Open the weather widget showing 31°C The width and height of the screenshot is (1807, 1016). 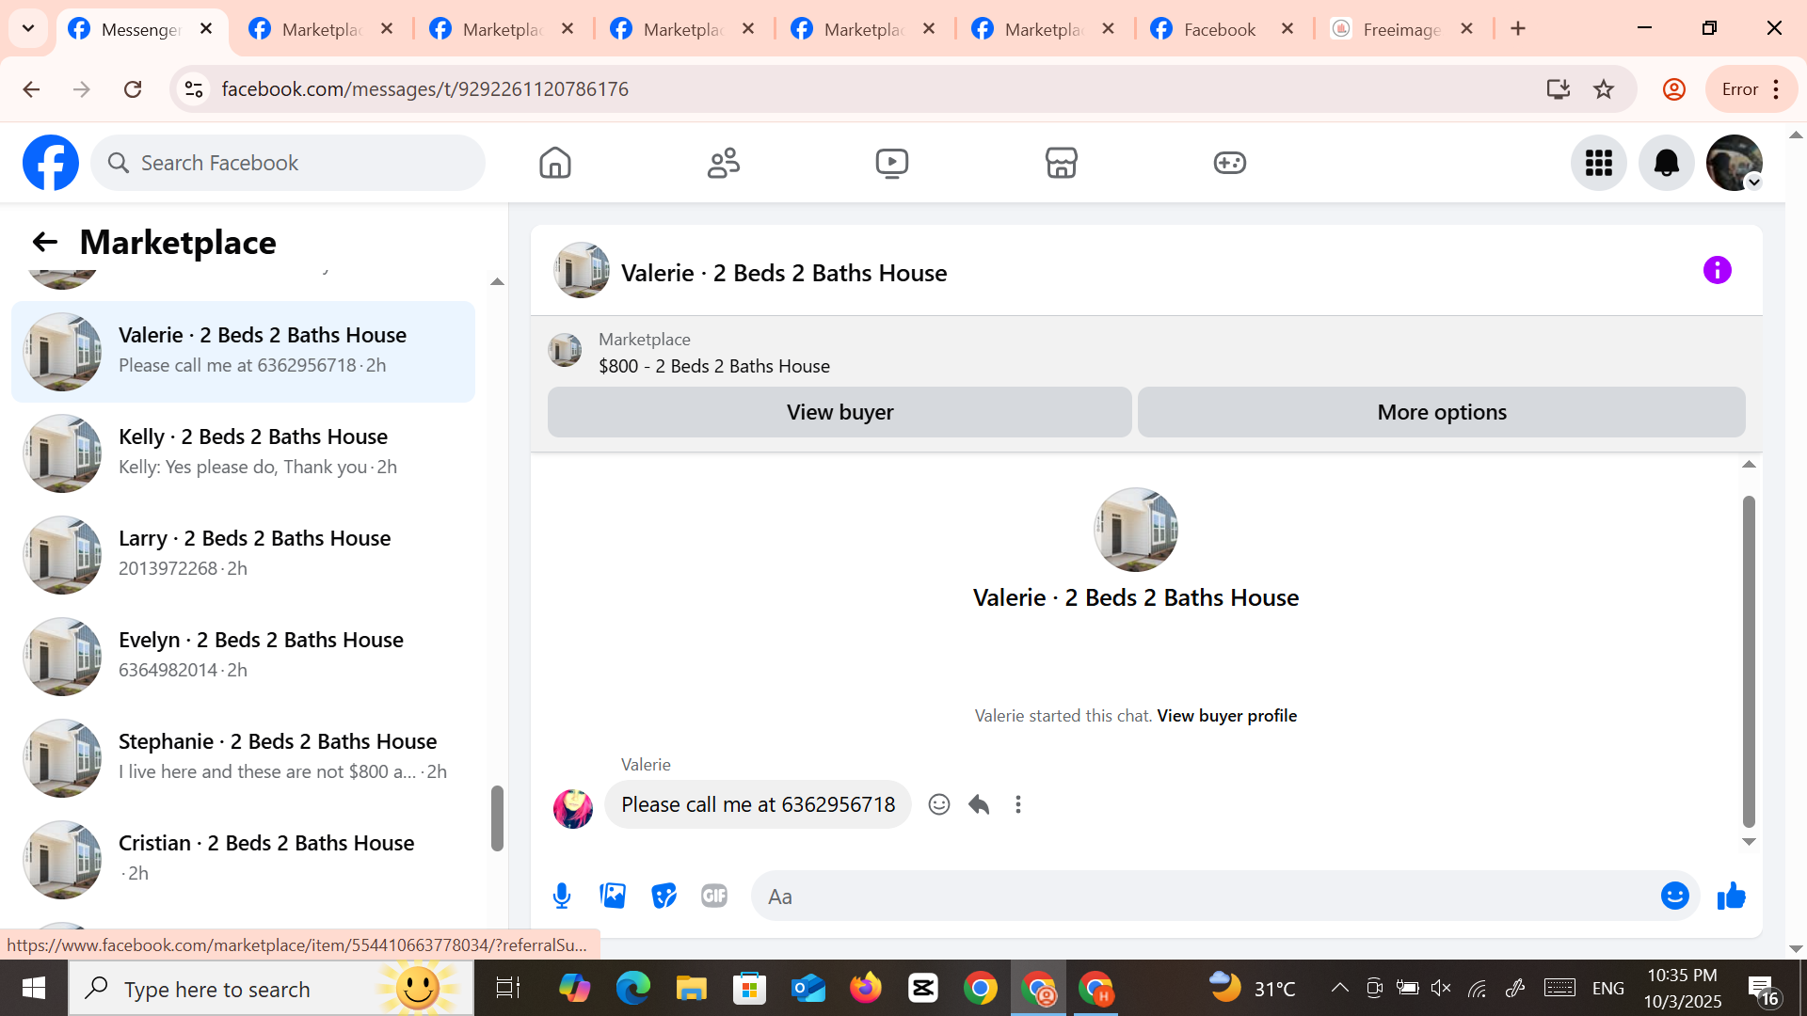(x=1252, y=988)
